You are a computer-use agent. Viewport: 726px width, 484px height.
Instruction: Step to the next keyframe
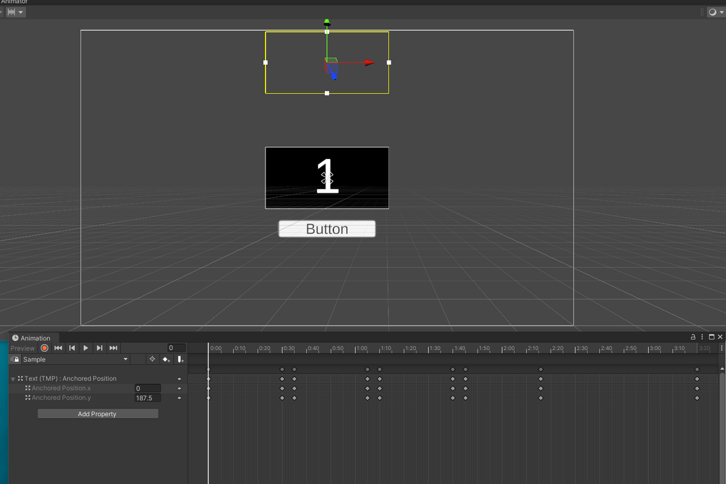(x=99, y=348)
